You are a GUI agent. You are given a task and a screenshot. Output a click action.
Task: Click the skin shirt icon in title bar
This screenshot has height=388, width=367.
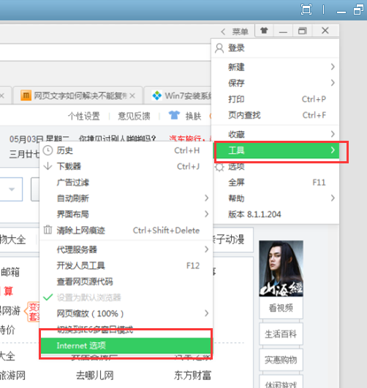(x=264, y=31)
